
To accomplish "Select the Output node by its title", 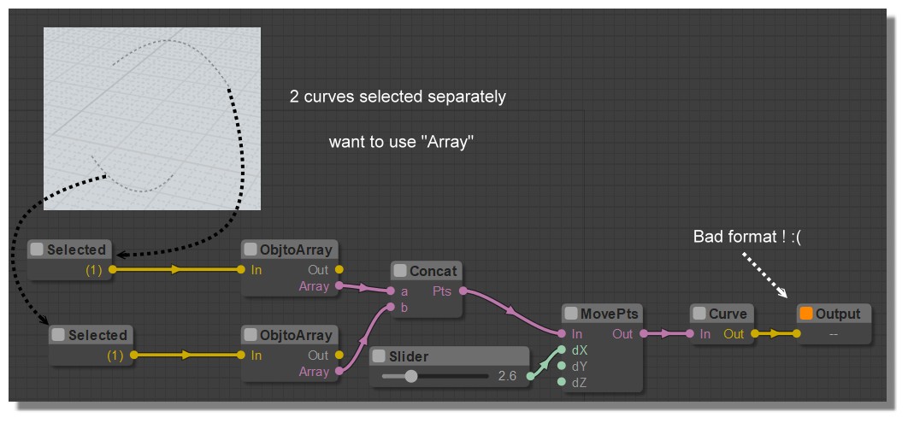I will tap(838, 314).
